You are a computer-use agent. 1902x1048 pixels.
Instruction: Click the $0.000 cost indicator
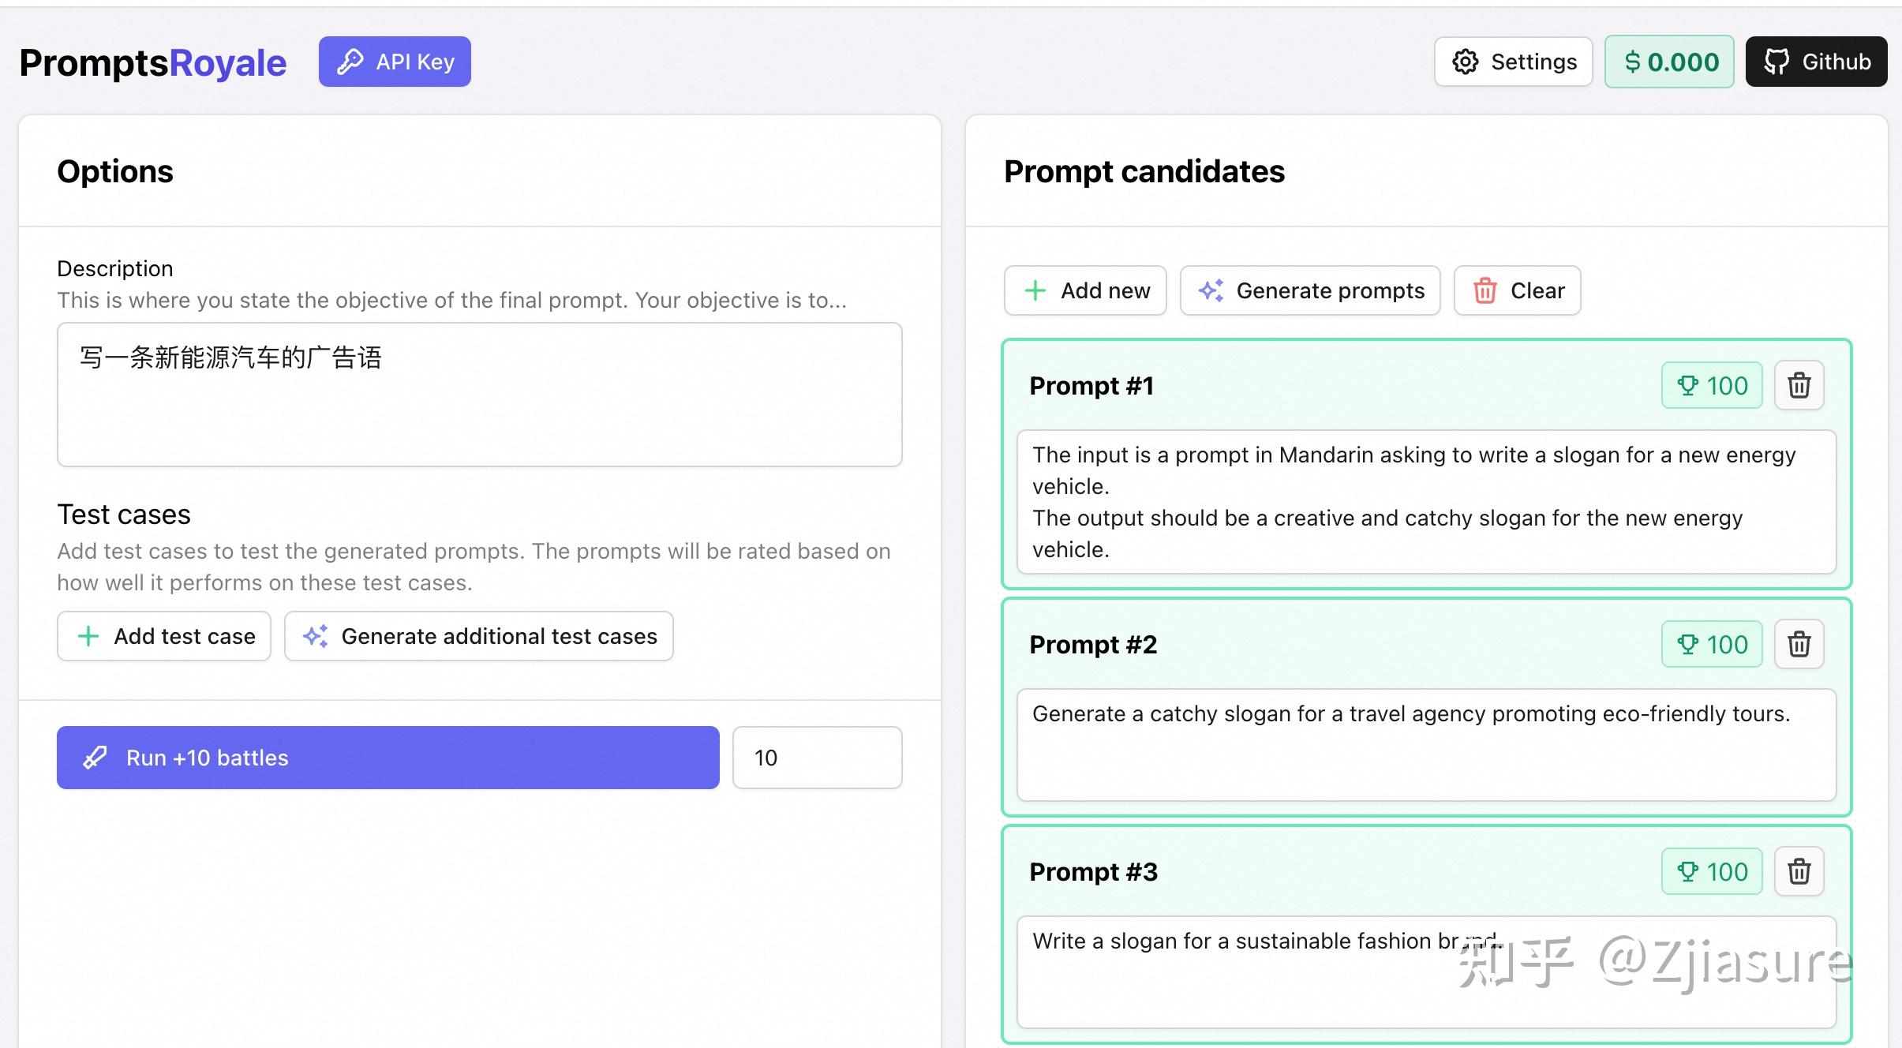[1669, 62]
